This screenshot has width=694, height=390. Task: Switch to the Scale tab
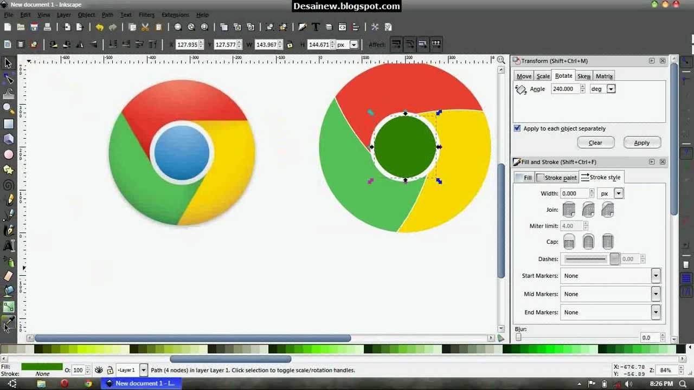[x=543, y=76]
